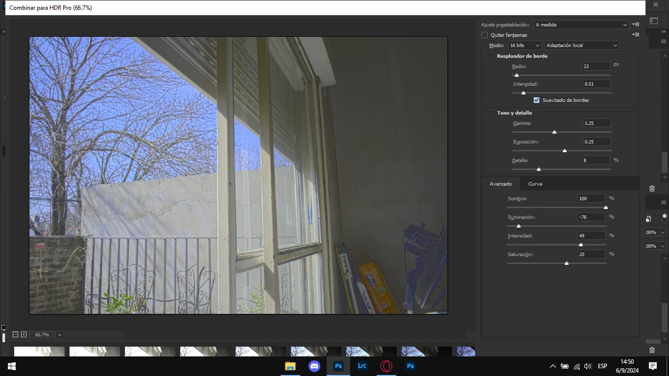
Task: Click the Iluminación slider handle
Action: pyautogui.click(x=519, y=226)
